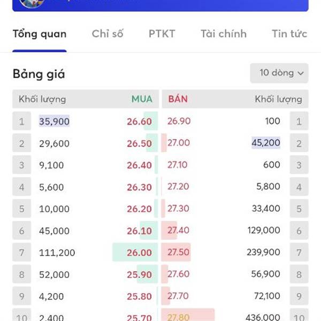Select sell price 27.40
The height and width of the screenshot is (321, 321).
(x=179, y=231)
